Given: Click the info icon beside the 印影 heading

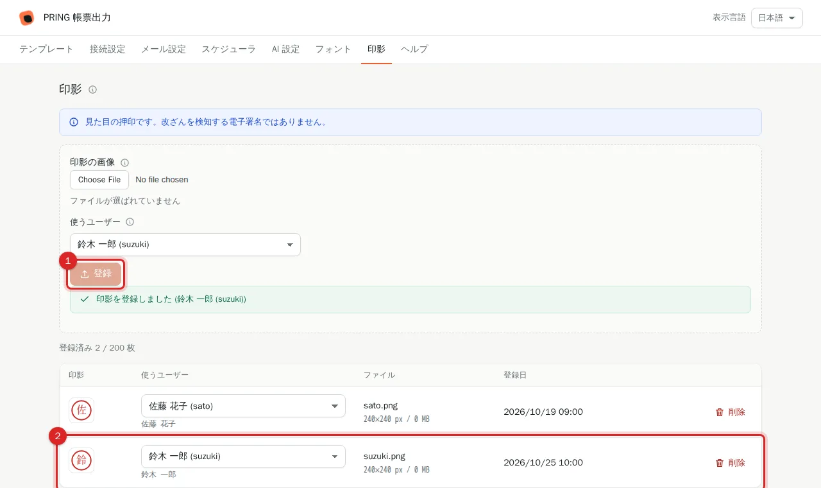Looking at the screenshot, I should (92, 90).
